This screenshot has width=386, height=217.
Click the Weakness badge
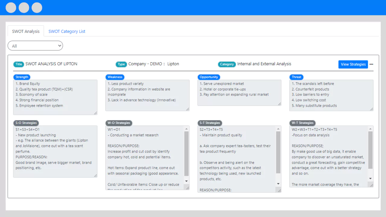pyautogui.click(x=115, y=77)
